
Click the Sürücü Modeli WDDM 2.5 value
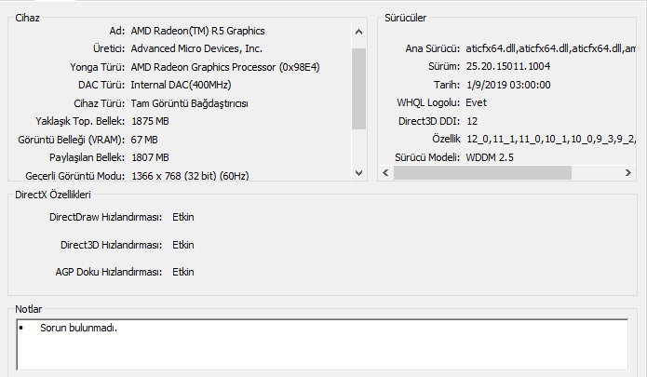492,157
